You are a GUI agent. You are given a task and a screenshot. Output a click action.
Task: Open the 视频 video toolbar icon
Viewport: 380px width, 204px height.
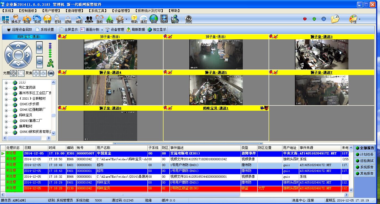click(164, 19)
